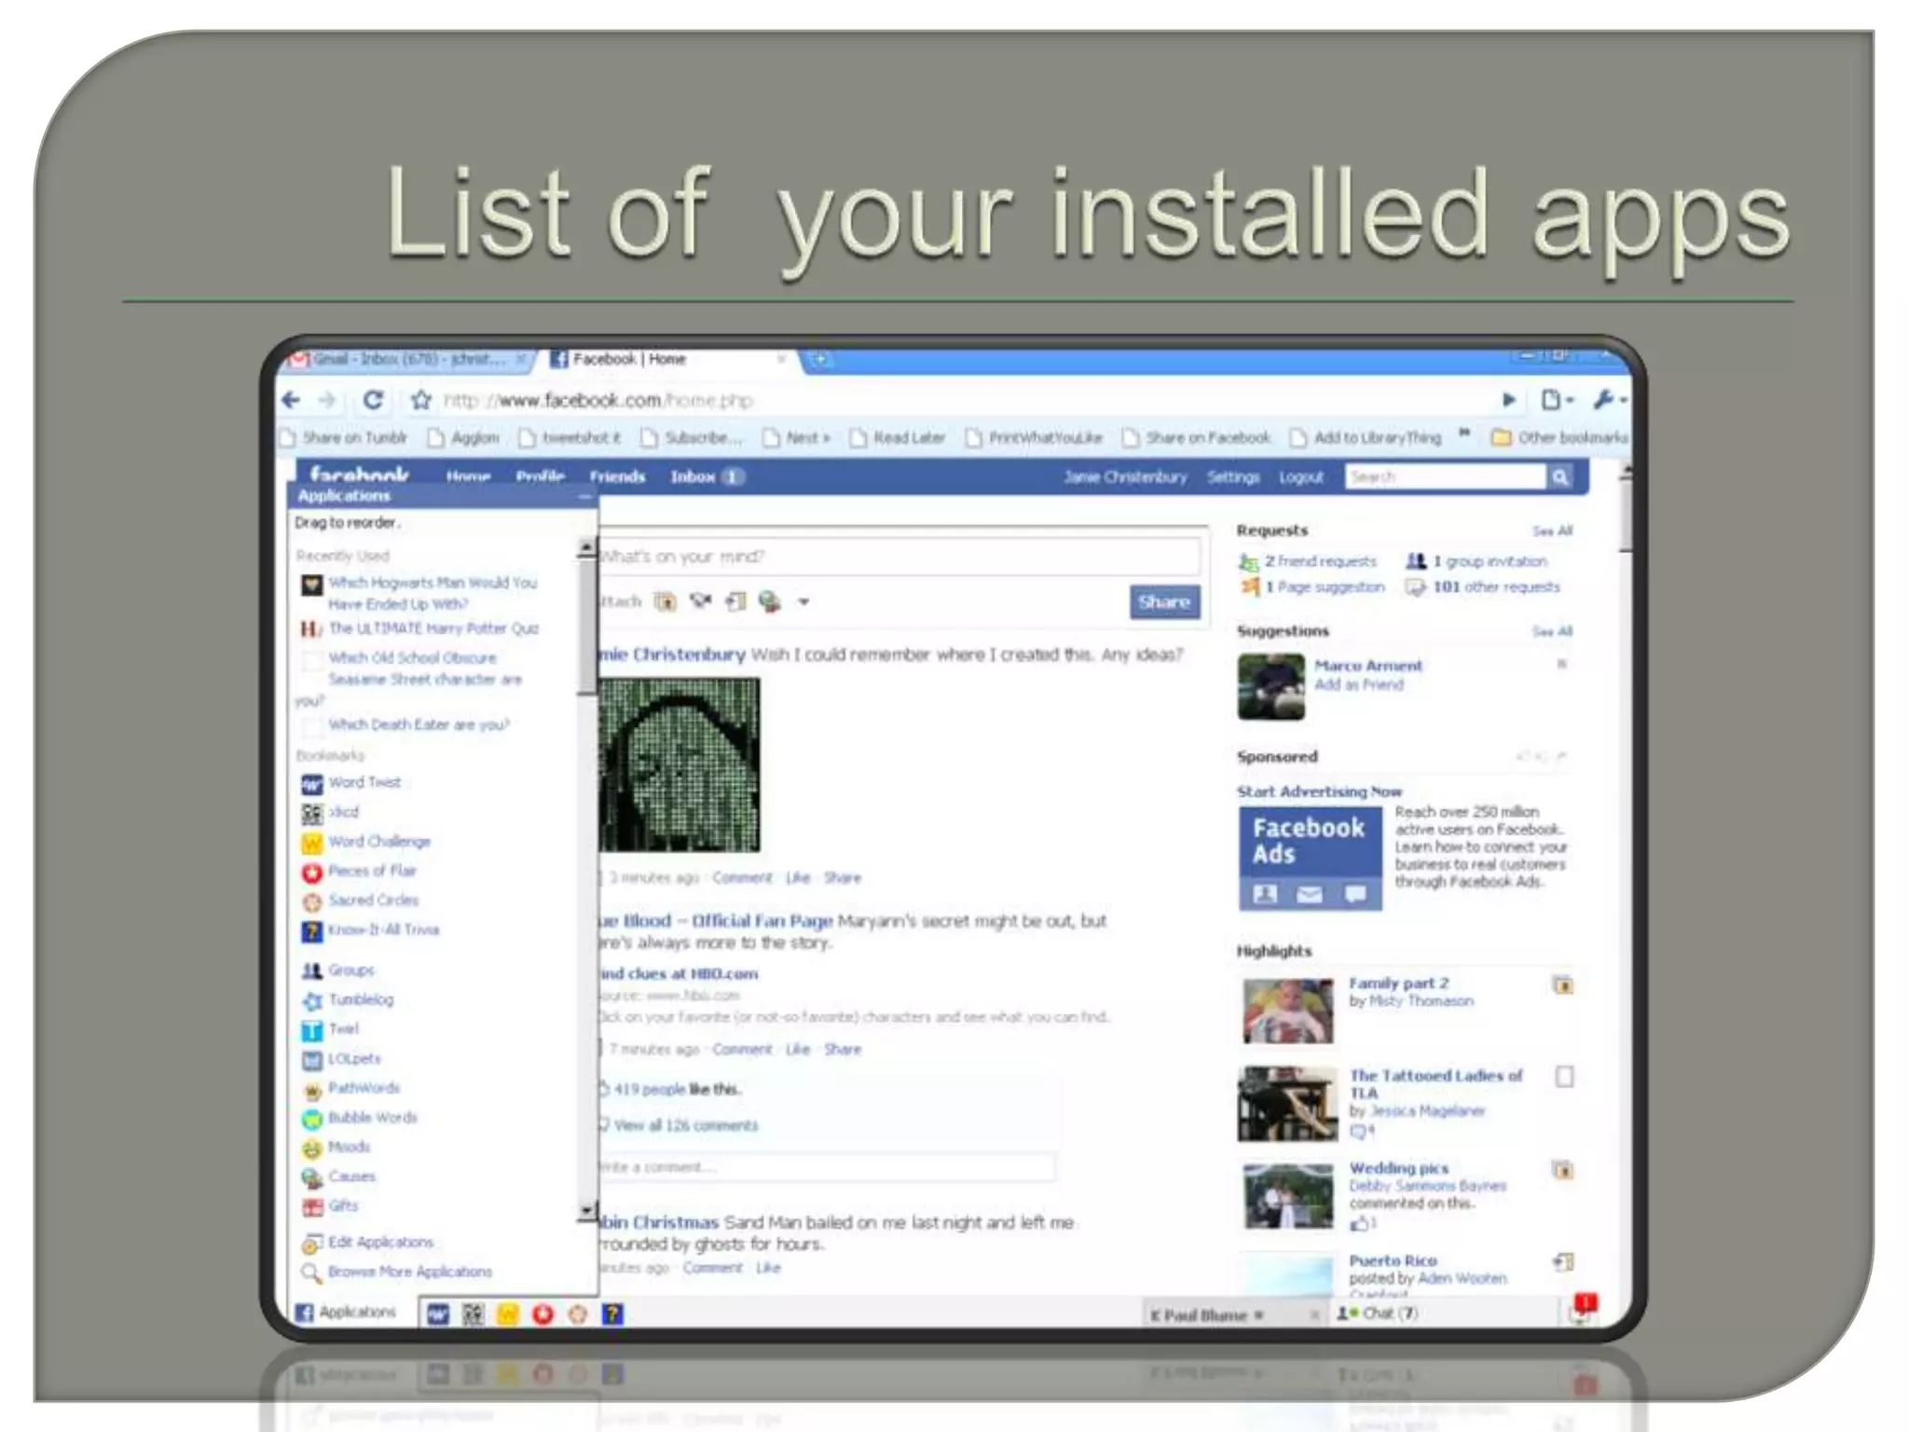Click Applications button in bottom bar
The height and width of the screenshot is (1432, 1909).
tap(346, 1313)
